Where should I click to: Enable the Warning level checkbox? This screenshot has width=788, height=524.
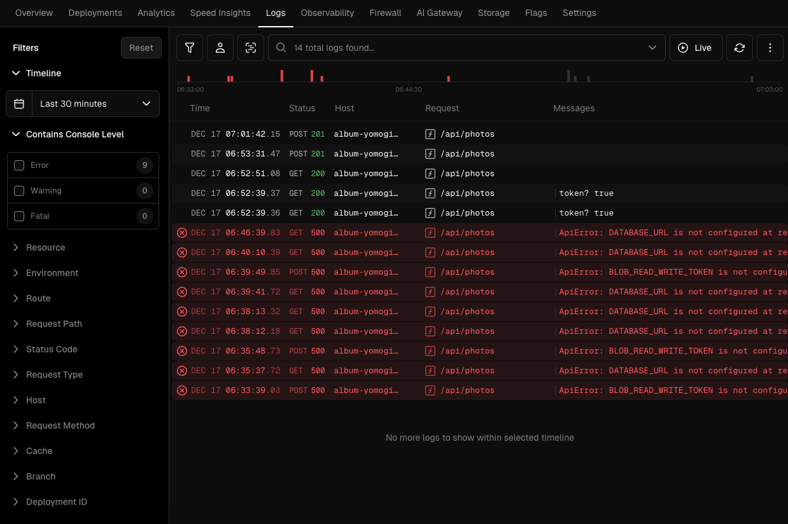(19, 190)
